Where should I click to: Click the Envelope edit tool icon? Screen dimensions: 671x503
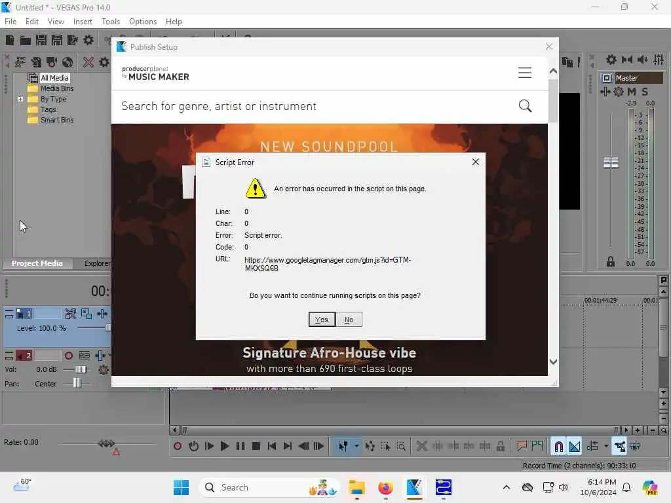(x=370, y=447)
